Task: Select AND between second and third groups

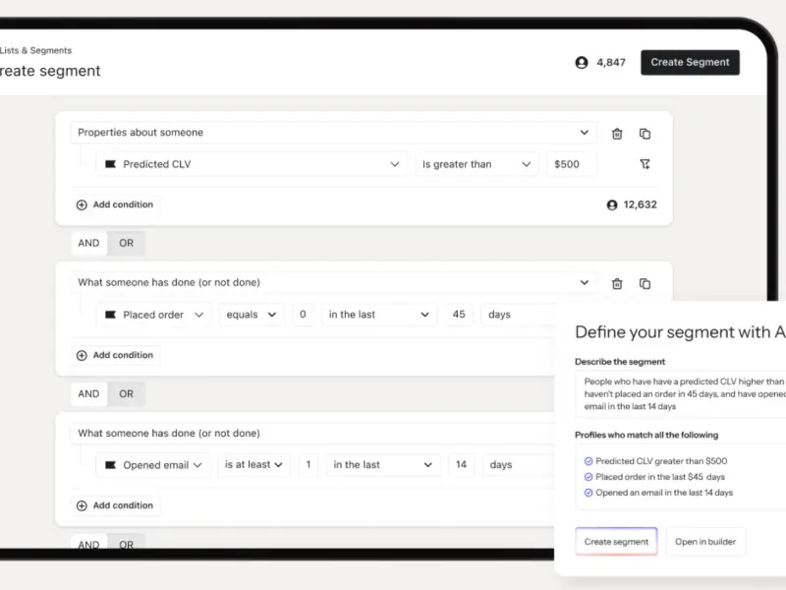Action: (x=88, y=394)
